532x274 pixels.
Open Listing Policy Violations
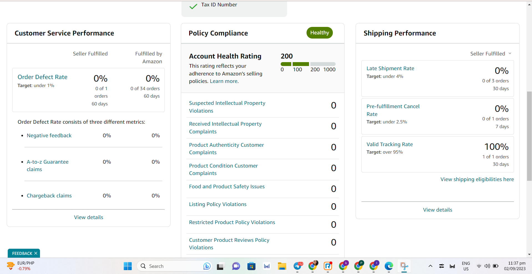[218, 204]
